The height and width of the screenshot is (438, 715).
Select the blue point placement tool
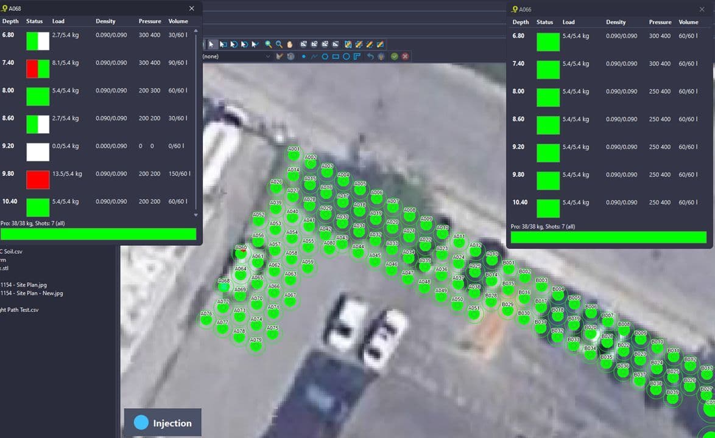point(304,56)
